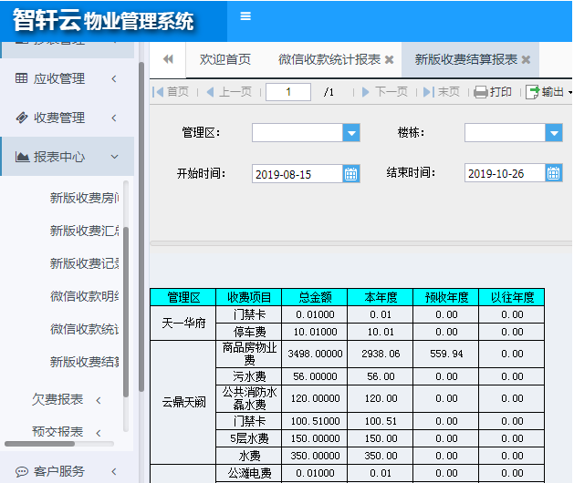Click the 收费管理 ticket icon
The image size is (574, 483).
[x=22, y=118]
